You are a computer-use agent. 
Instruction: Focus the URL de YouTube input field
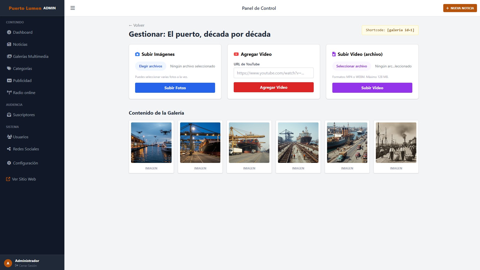(x=274, y=73)
